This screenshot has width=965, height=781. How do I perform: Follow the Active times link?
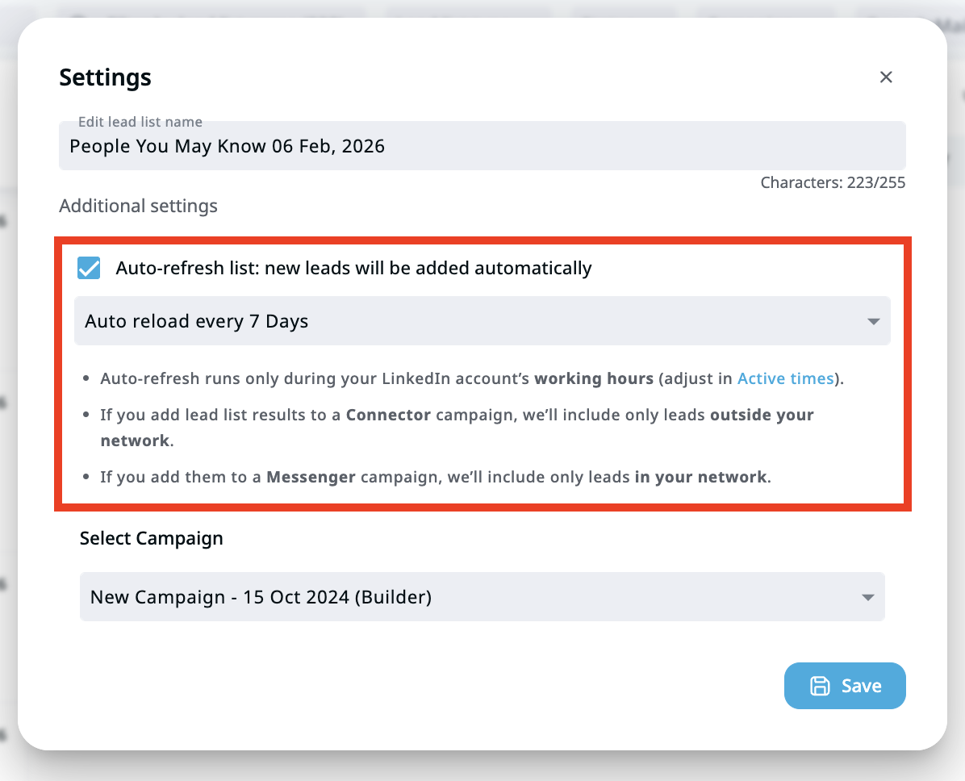point(785,378)
